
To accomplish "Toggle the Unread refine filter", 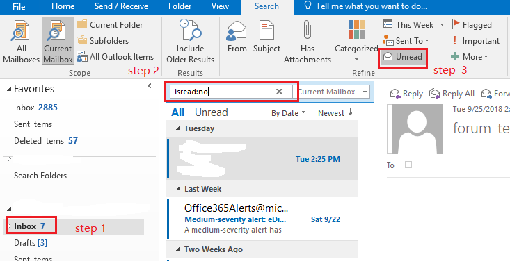I will coord(403,57).
